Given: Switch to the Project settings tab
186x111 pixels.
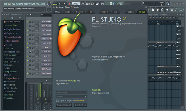Looking at the screenshot, I should (x=105, y=12).
